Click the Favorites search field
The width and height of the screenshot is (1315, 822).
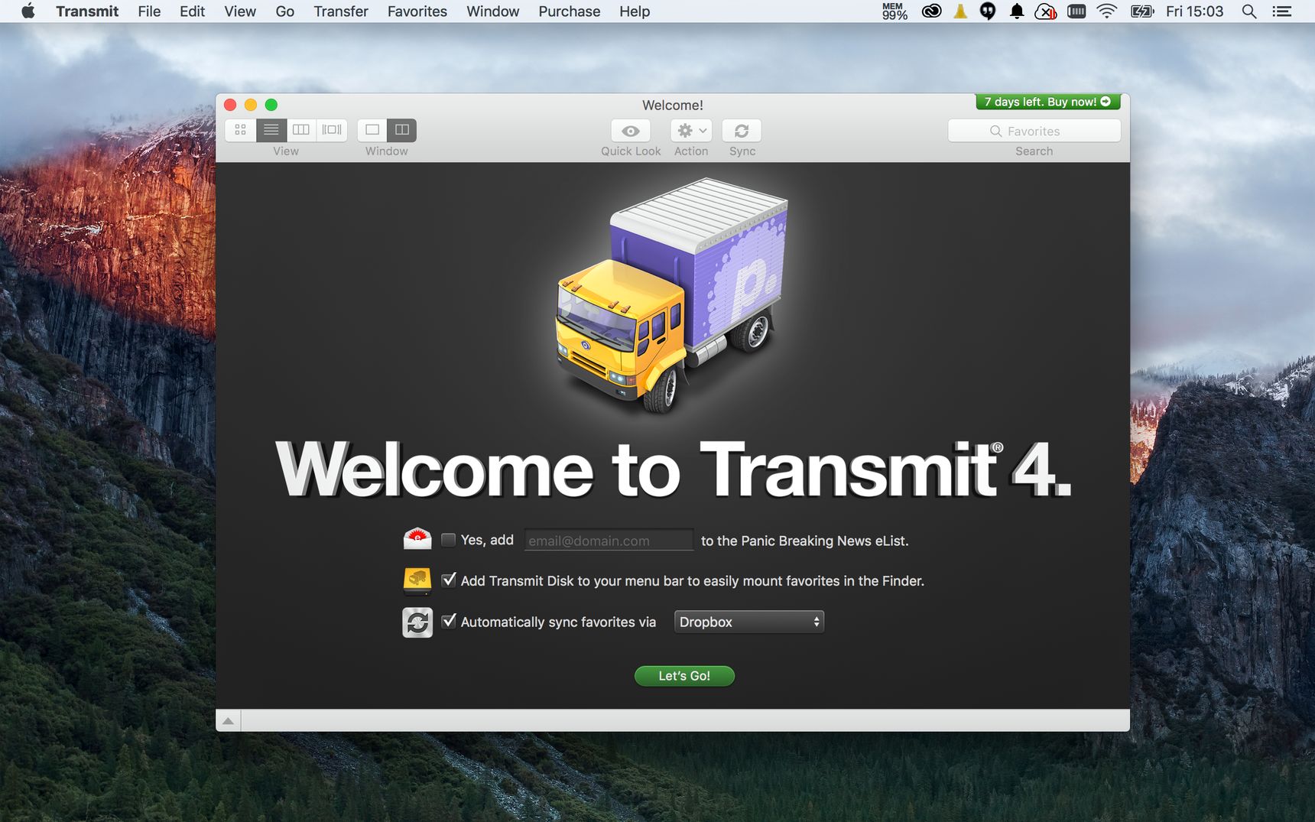[1034, 131]
